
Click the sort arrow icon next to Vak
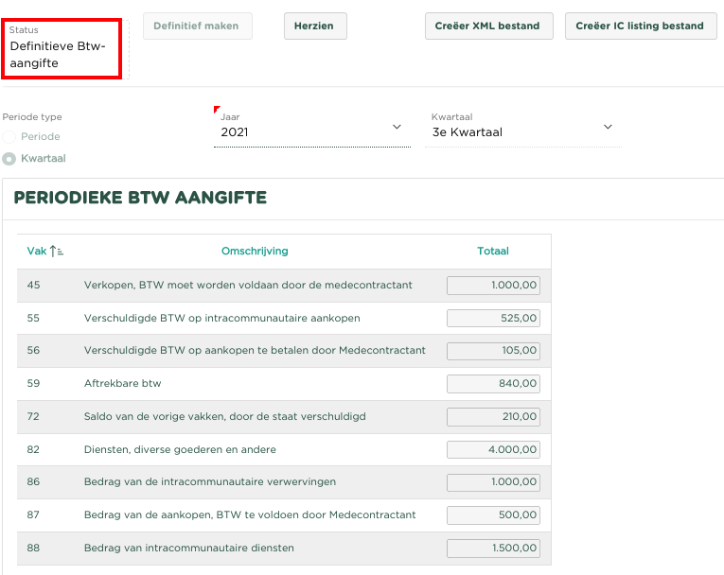(x=57, y=252)
